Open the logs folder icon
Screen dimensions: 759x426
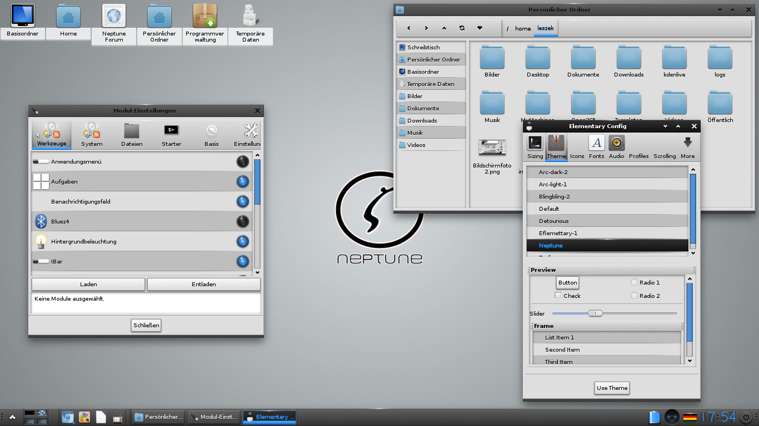click(x=720, y=57)
